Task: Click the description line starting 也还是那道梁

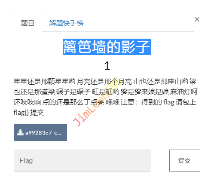Action: coord(106,92)
